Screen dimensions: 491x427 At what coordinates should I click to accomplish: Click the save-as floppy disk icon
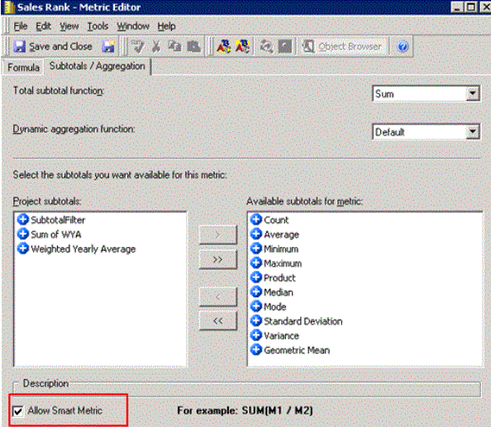(108, 46)
